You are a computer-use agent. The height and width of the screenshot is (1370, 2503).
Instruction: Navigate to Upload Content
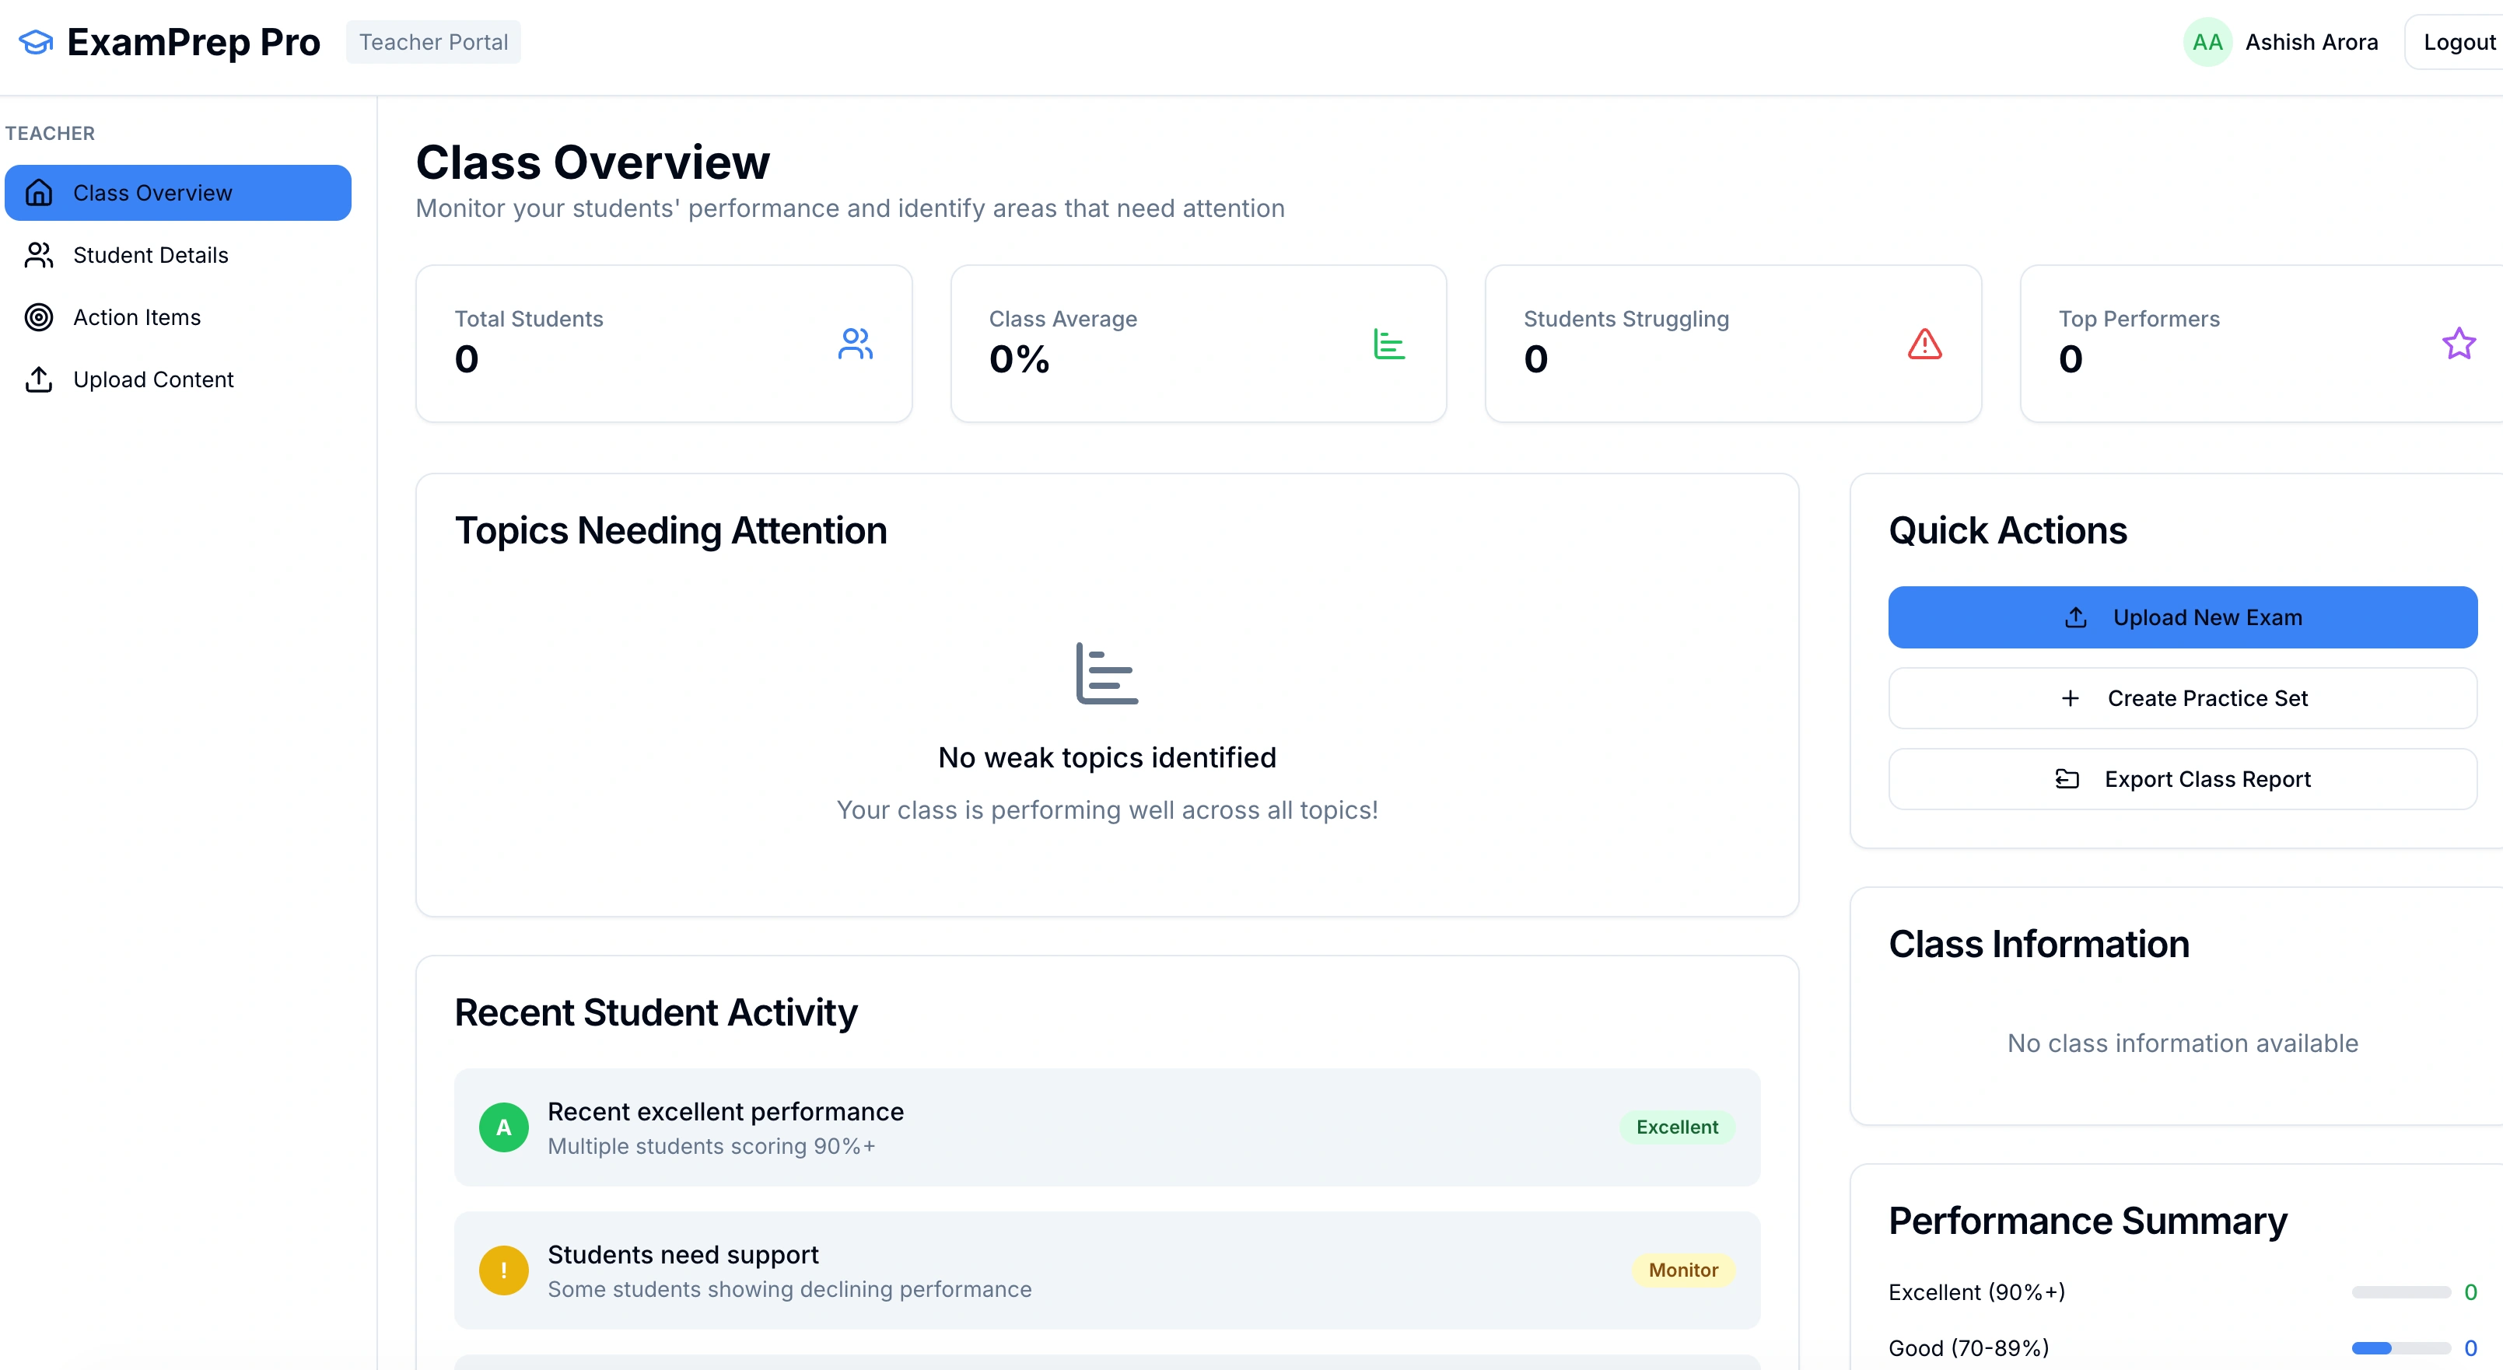[153, 379]
